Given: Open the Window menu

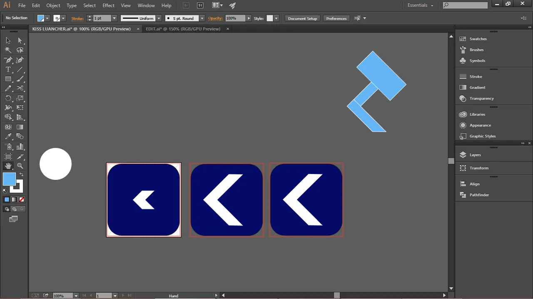Looking at the screenshot, I should coord(146,5).
